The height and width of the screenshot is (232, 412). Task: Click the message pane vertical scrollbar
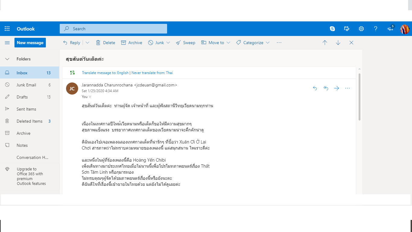tap(359, 97)
